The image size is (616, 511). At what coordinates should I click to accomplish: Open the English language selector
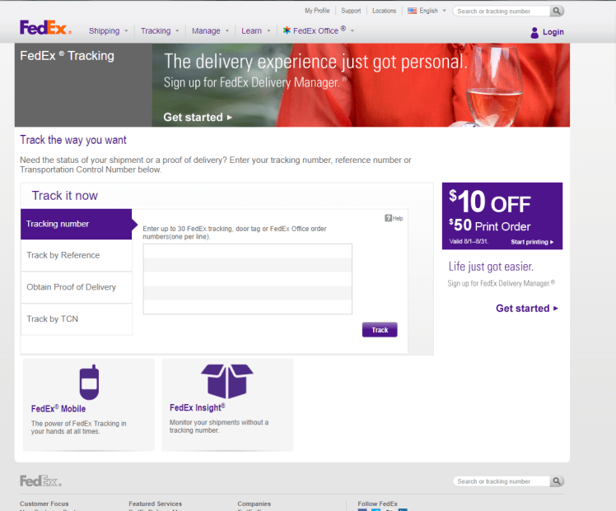click(427, 12)
